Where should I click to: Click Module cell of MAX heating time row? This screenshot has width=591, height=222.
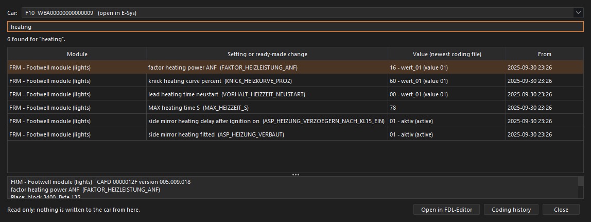[77, 108]
